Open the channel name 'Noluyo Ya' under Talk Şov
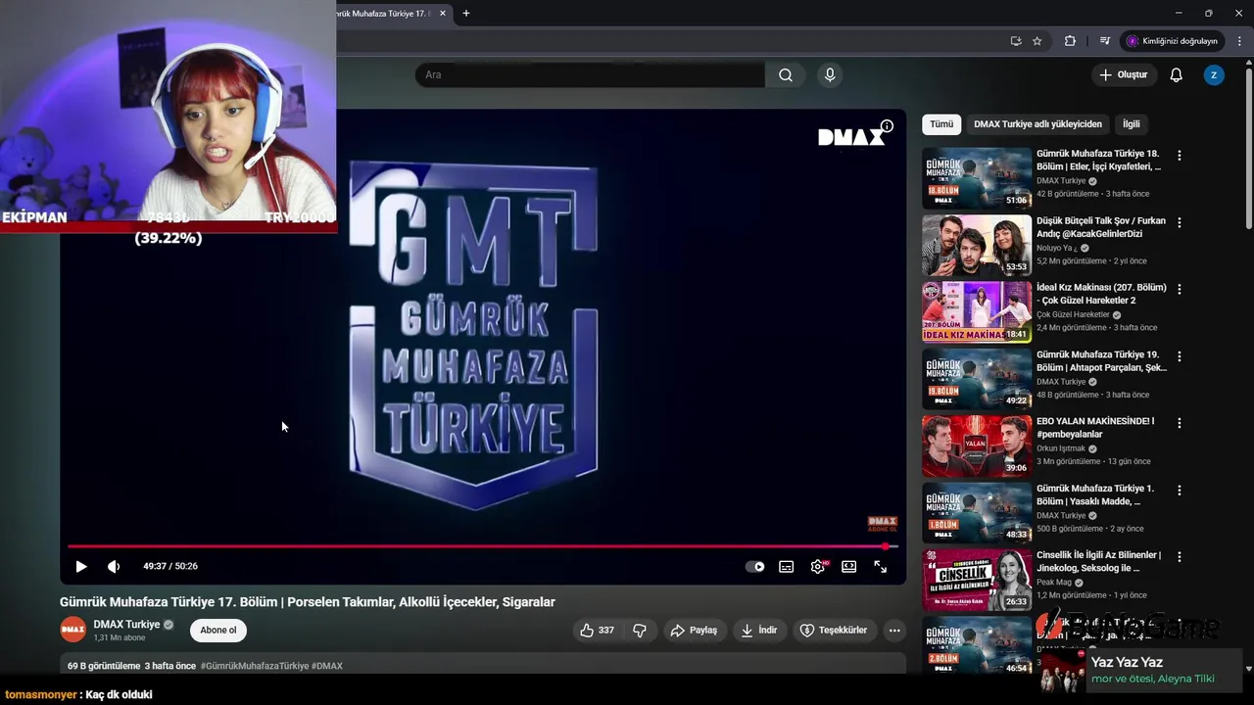This screenshot has height=705, width=1254. pos(1056,248)
